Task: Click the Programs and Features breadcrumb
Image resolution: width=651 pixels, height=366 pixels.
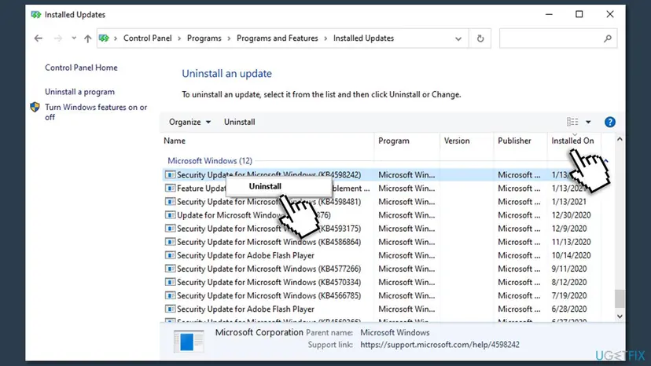Action: [278, 38]
